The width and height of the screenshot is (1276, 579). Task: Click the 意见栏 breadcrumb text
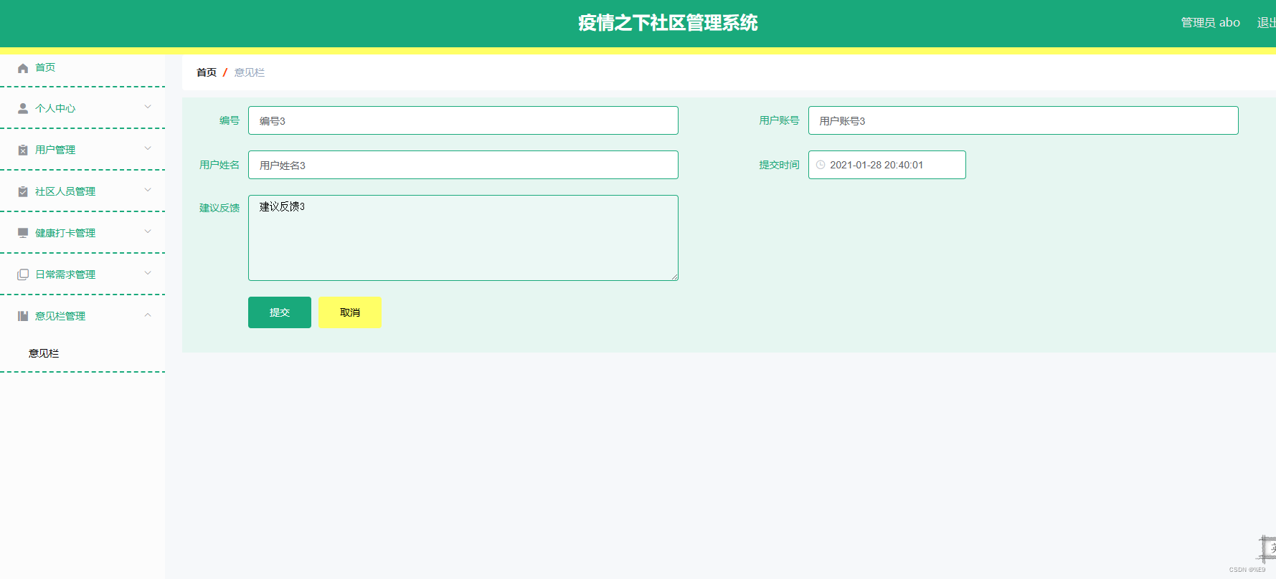pyautogui.click(x=250, y=72)
